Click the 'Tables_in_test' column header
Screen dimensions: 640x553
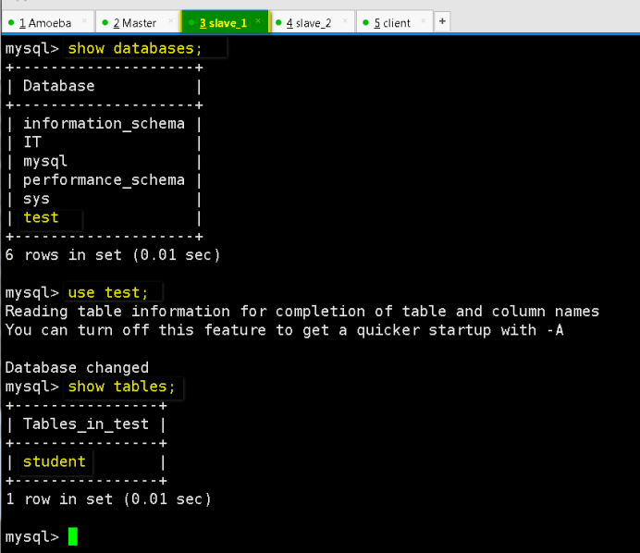[86, 424]
